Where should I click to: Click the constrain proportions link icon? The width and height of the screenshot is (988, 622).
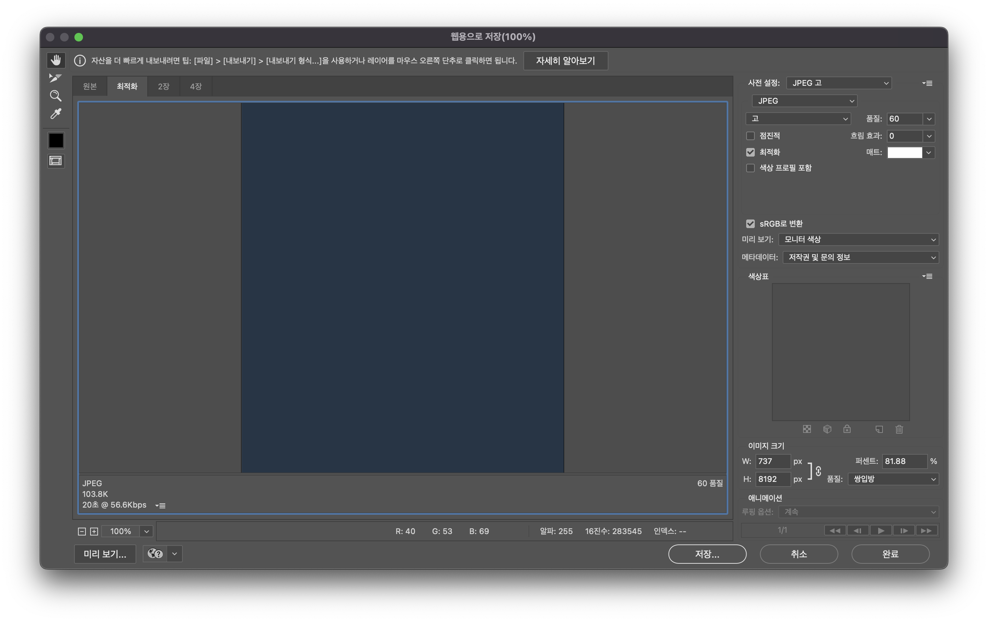[x=818, y=471]
